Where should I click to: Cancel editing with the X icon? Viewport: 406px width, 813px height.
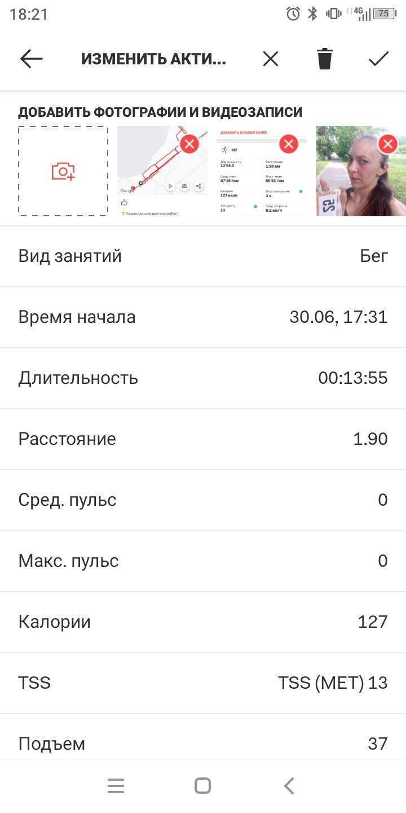point(271,59)
